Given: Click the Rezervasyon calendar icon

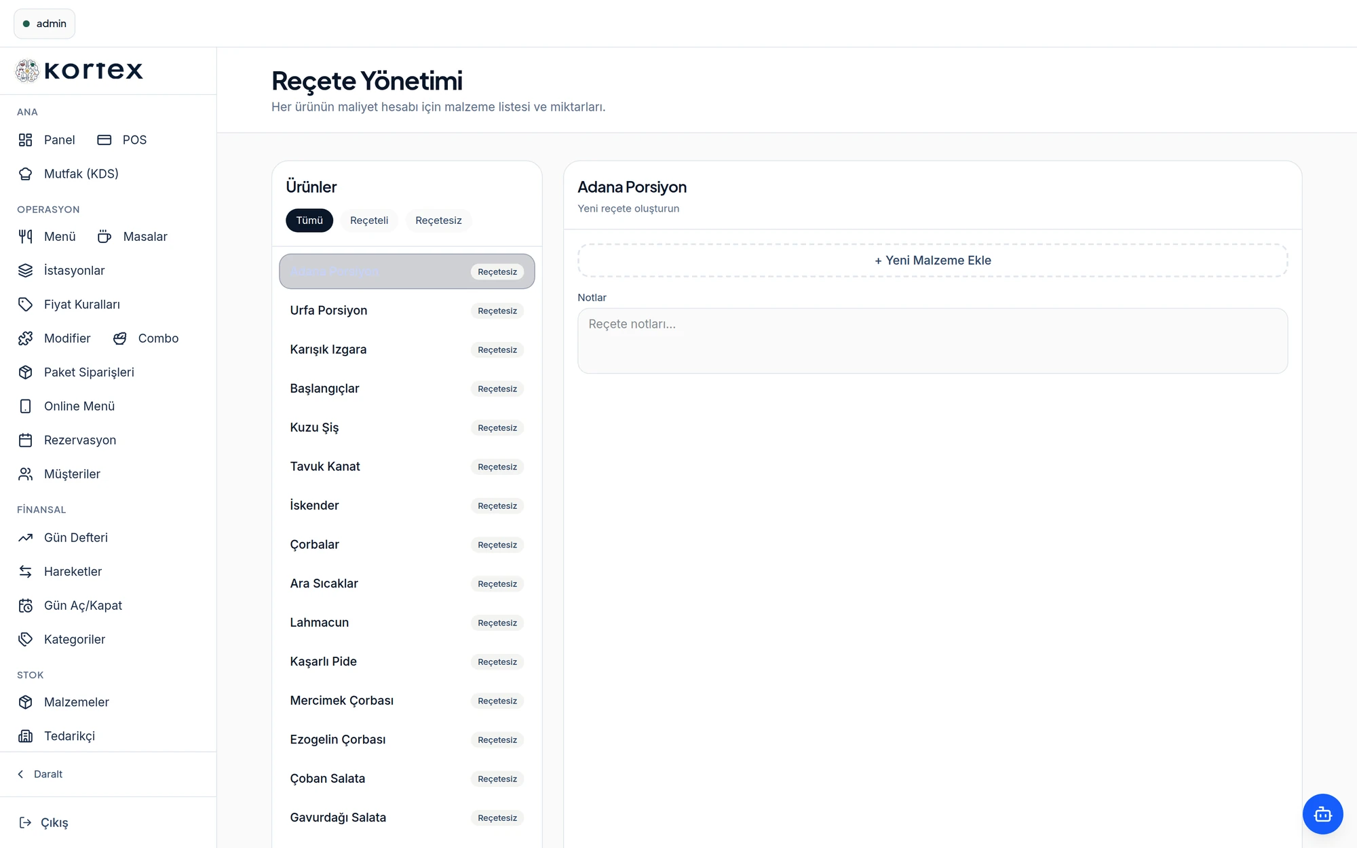Looking at the screenshot, I should [x=25, y=440].
